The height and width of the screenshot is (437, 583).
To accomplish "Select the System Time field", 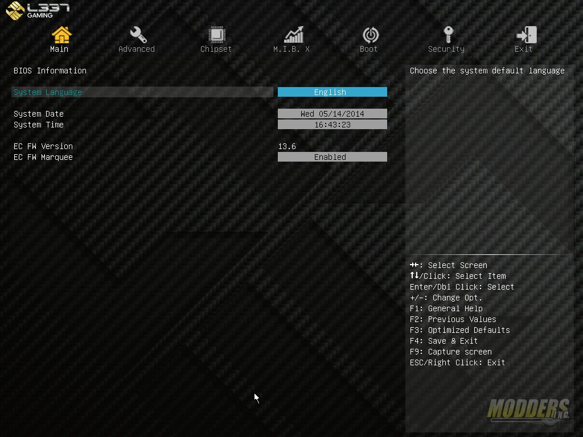I will coord(332,125).
